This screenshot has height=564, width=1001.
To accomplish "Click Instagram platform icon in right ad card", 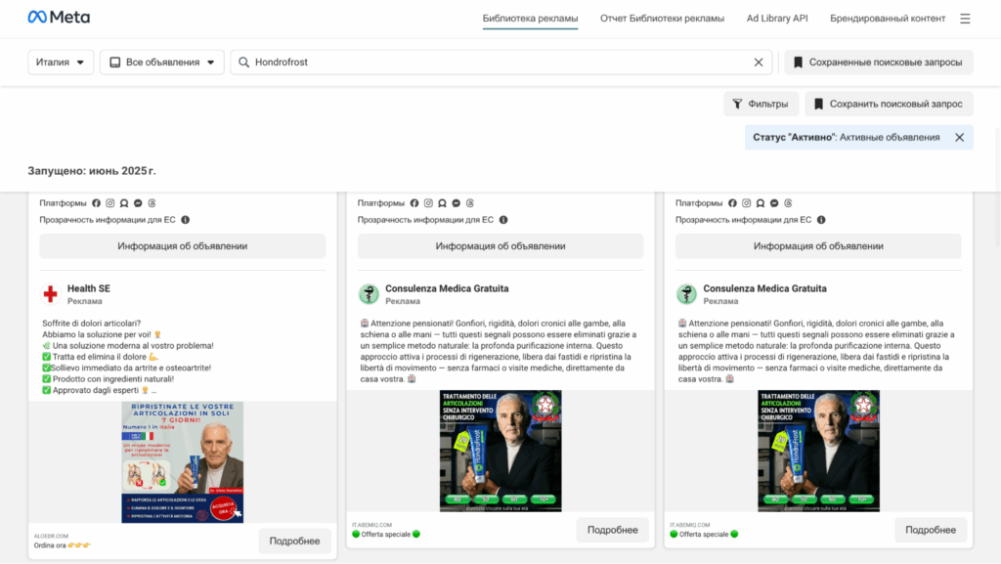I will click(746, 203).
